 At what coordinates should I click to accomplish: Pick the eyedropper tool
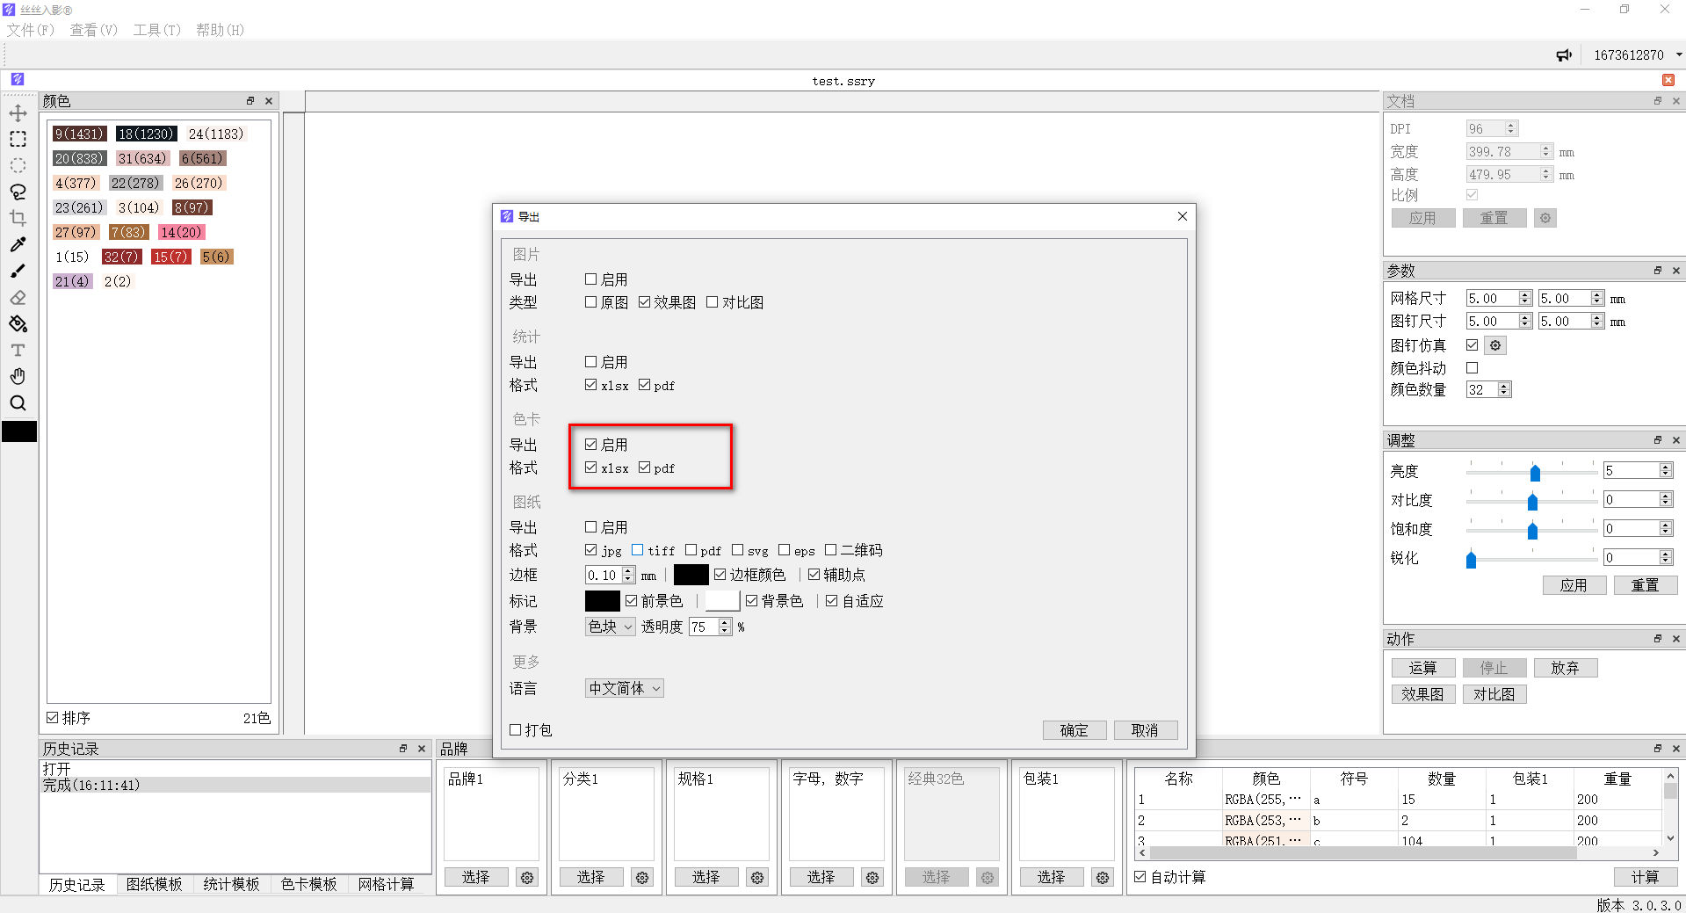coord(18,244)
